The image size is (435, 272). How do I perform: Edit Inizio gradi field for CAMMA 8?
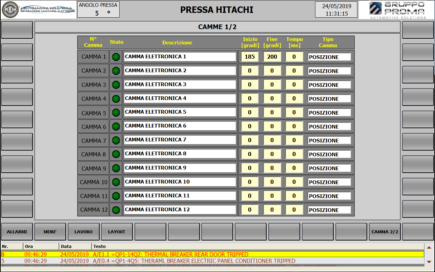(x=250, y=154)
